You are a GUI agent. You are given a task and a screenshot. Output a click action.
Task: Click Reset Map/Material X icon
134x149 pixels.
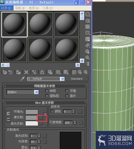[x=26, y=72]
